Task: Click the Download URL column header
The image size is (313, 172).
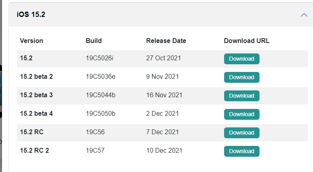Action: tap(247, 41)
